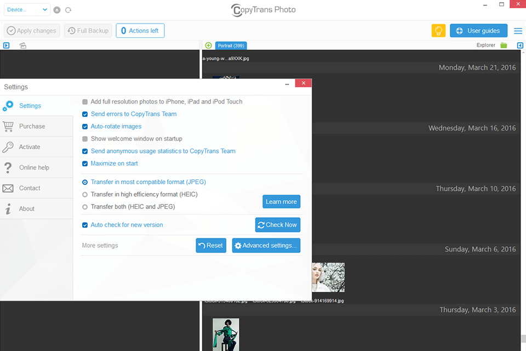Click the refresh device icon
Screen dimensions: 526x351
[68, 10]
